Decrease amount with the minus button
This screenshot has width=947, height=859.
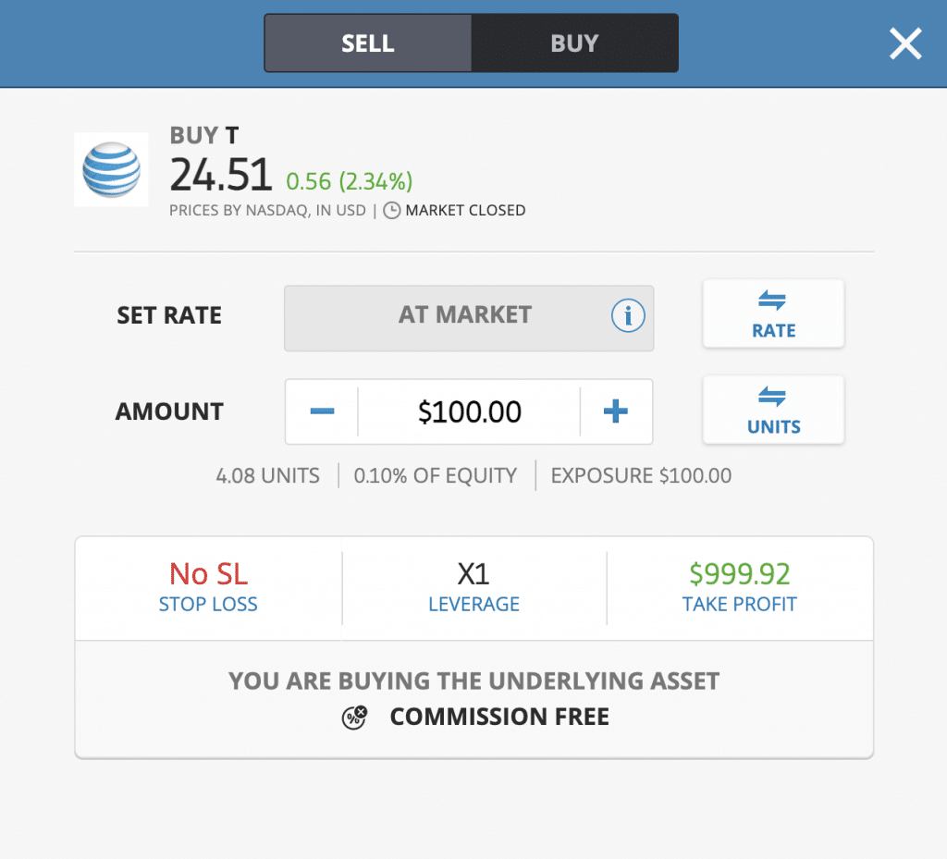(x=322, y=411)
